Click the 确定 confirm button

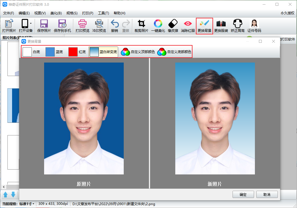[x=243, y=195]
